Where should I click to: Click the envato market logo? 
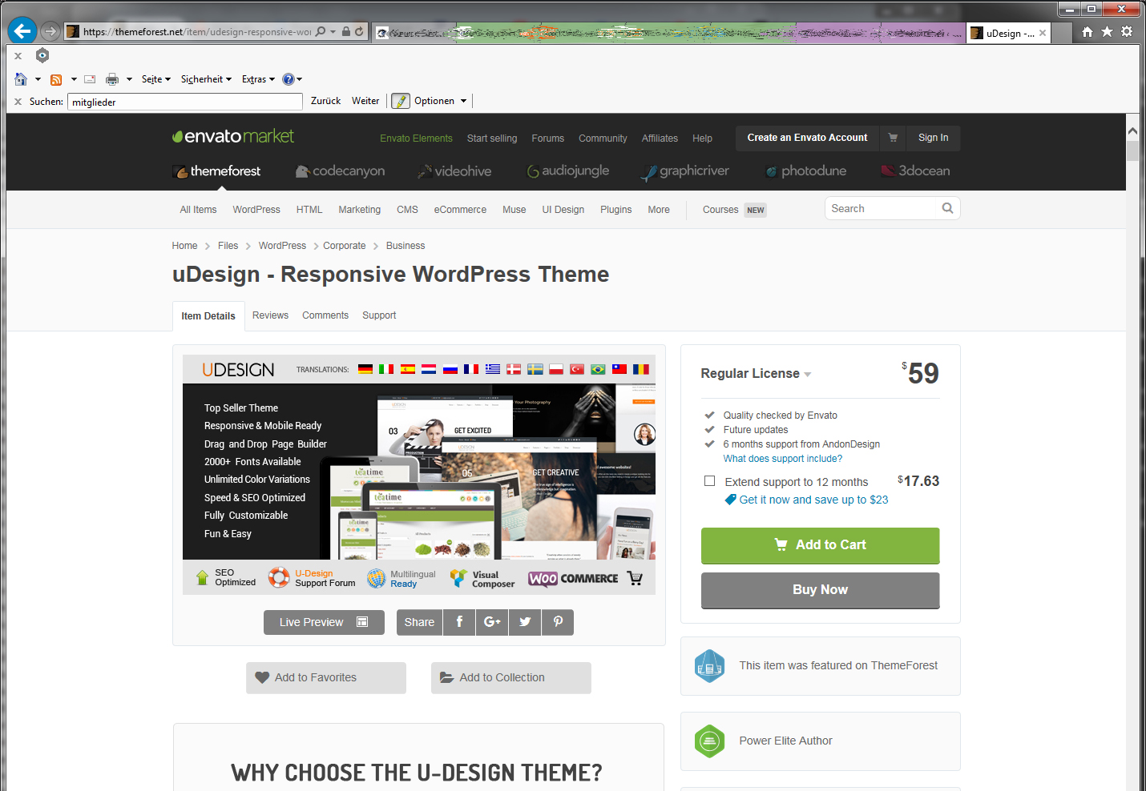point(233,136)
